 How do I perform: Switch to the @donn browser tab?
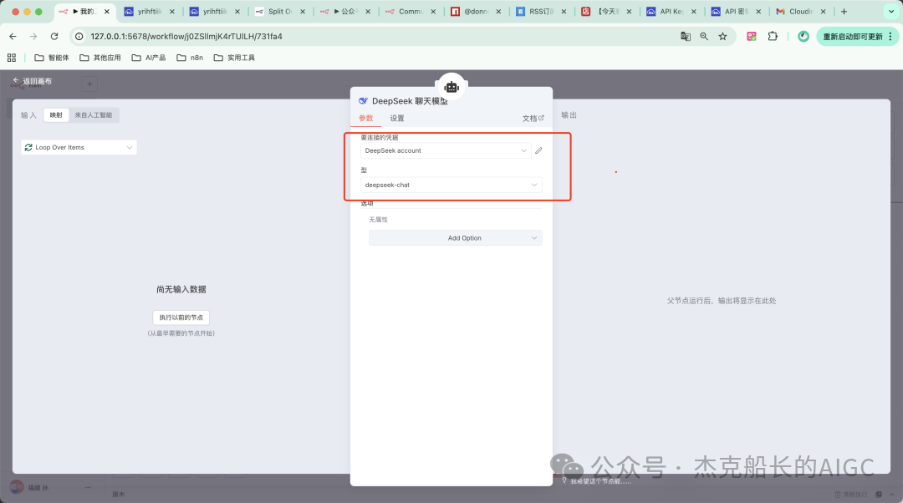(x=476, y=12)
